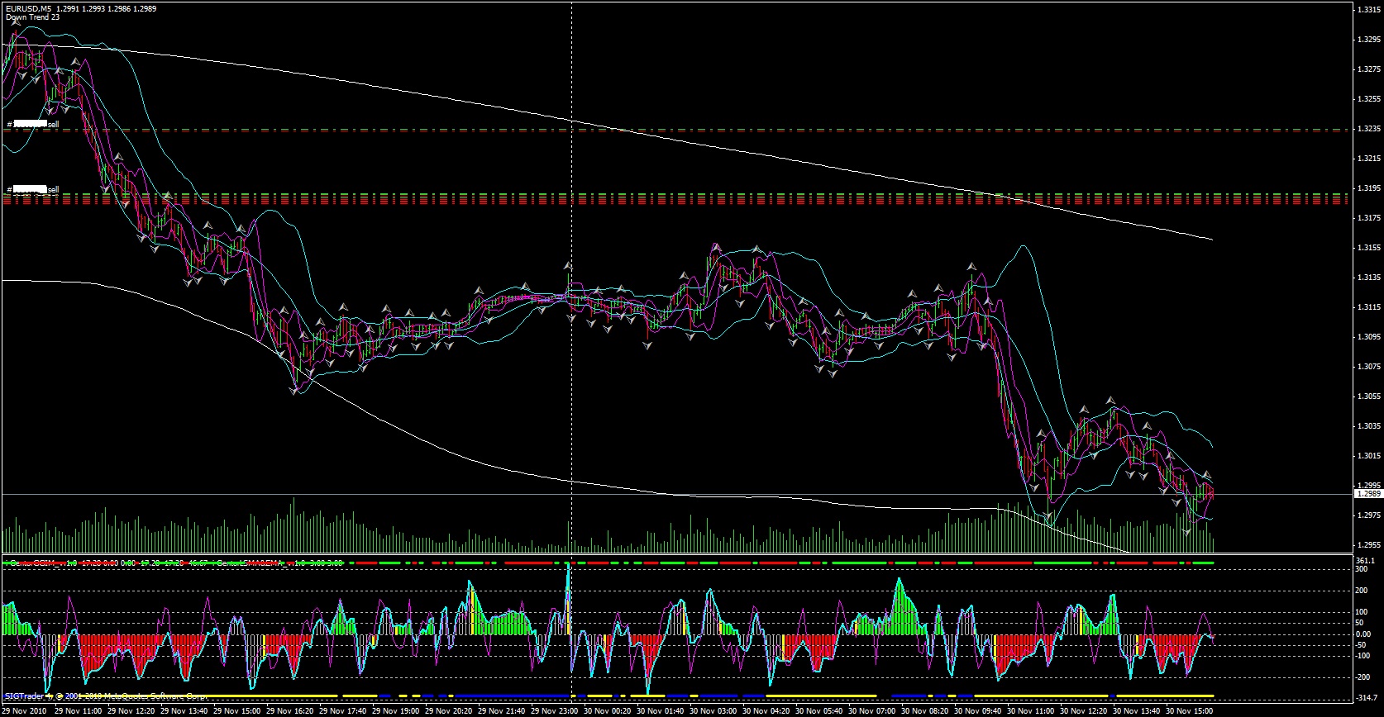The height and width of the screenshot is (717, 1384).
Task: Click the '30 Nov 13:40' time label
Action: (x=1137, y=710)
